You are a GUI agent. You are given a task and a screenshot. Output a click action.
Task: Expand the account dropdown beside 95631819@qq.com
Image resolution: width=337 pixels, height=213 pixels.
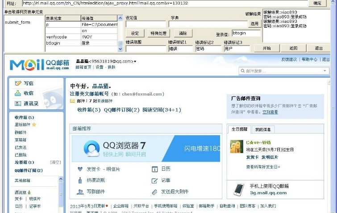(x=135, y=62)
